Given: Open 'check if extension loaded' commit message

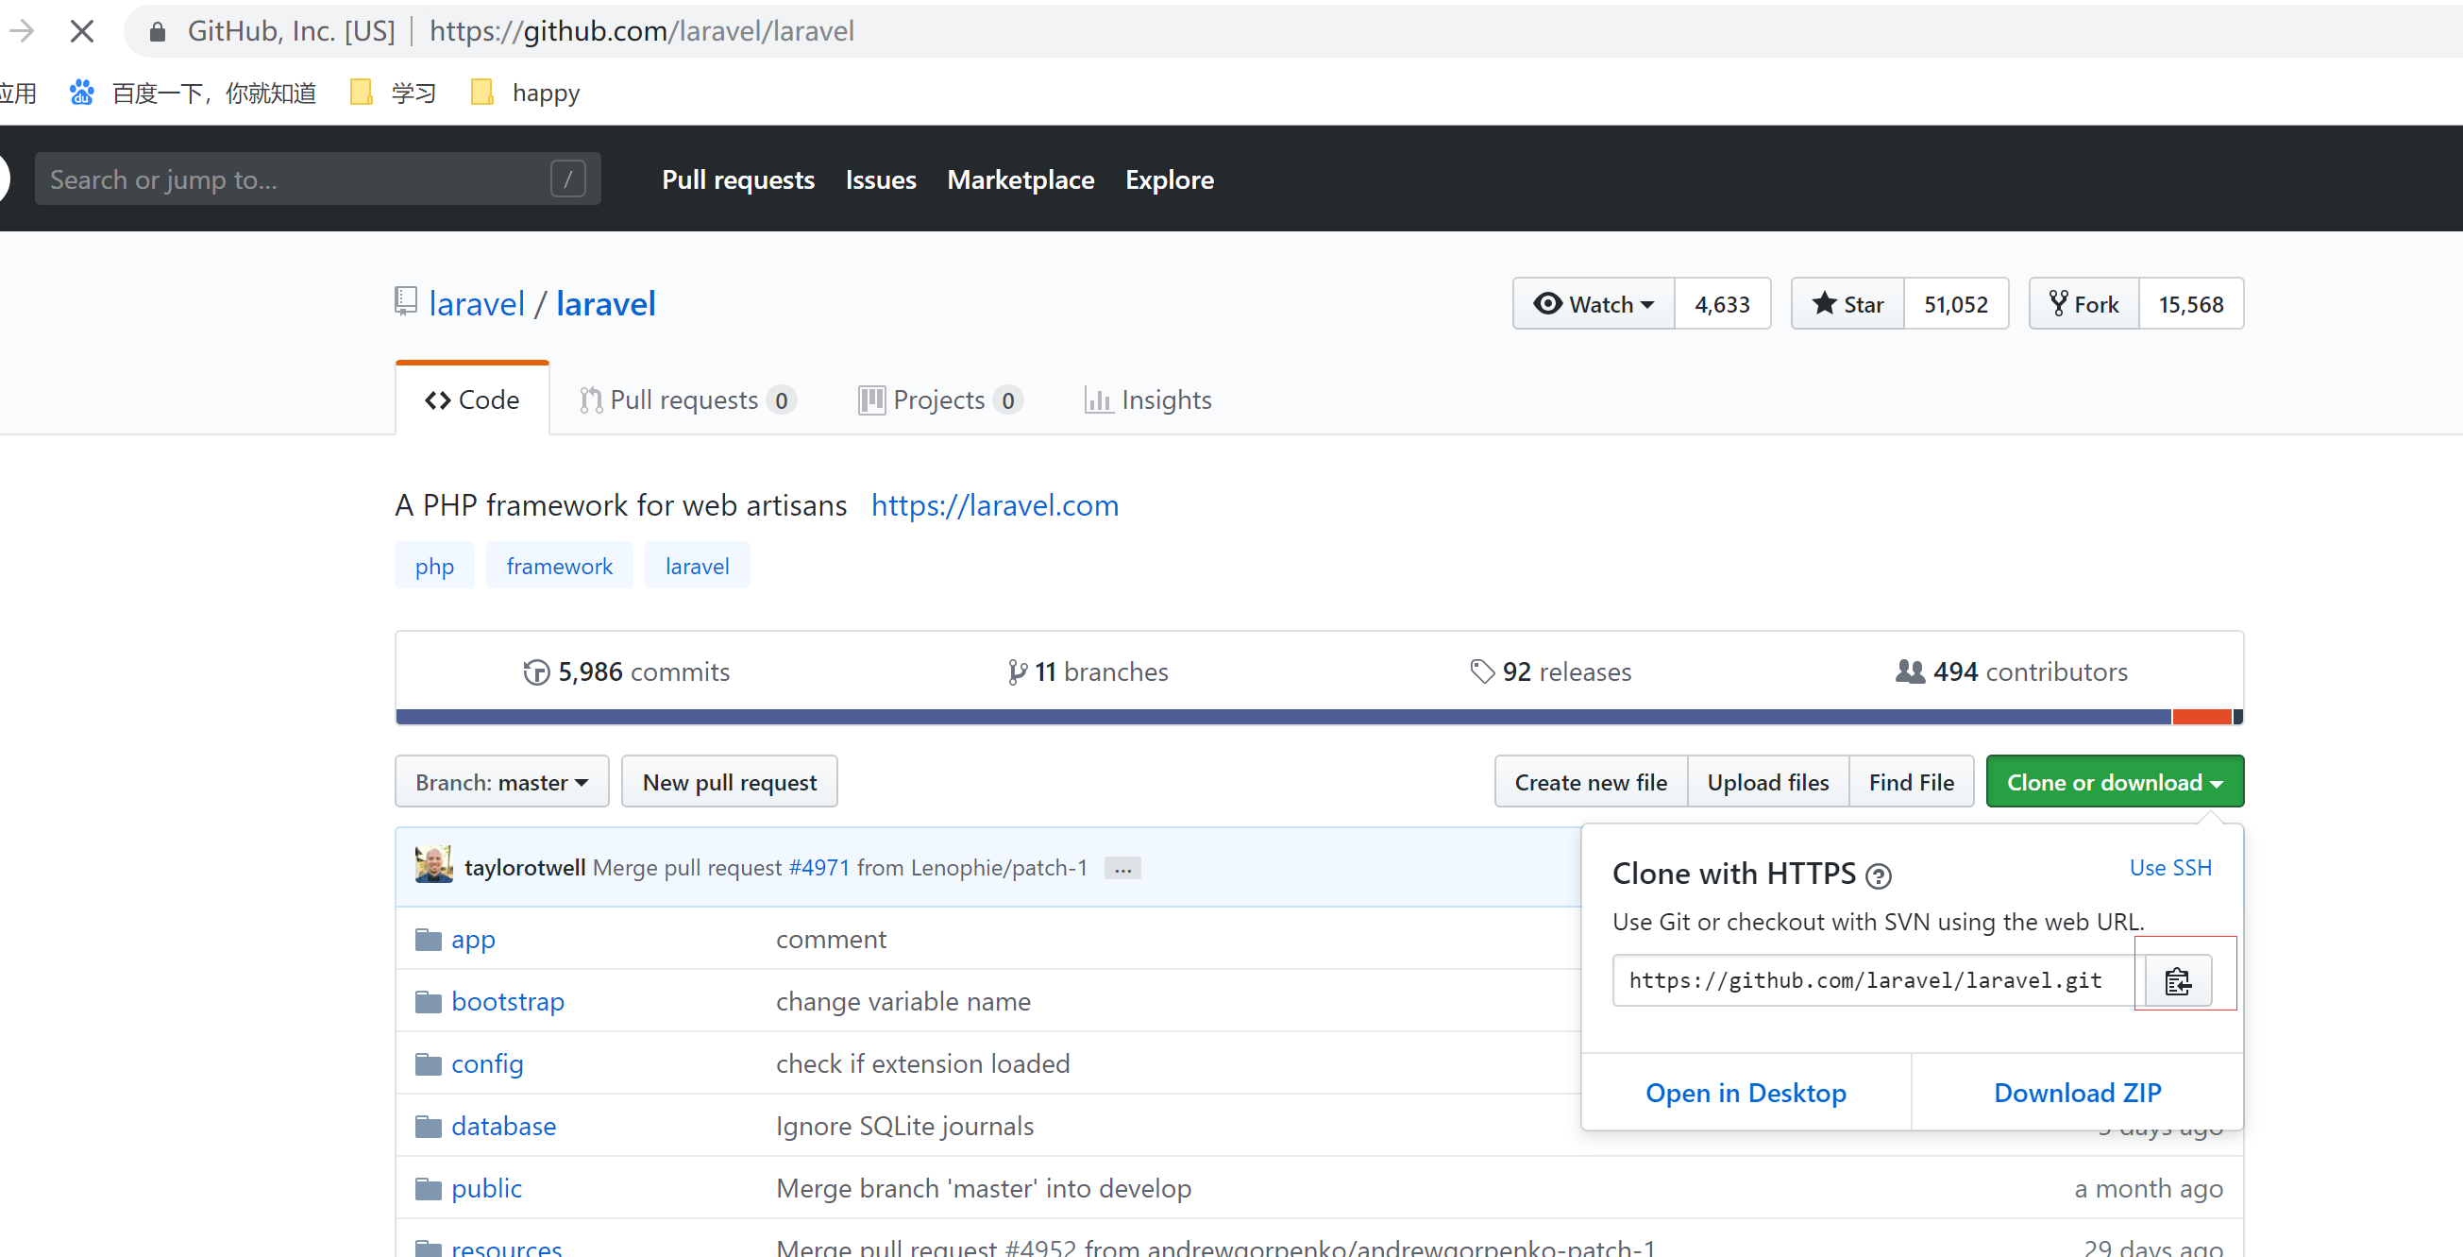Looking at the screenshot, I should (x=922, y=1063).
